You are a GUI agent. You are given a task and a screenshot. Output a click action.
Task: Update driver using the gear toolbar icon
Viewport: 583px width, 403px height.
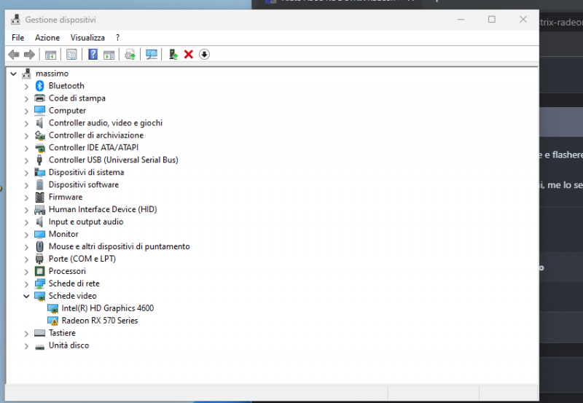(130, 55)
